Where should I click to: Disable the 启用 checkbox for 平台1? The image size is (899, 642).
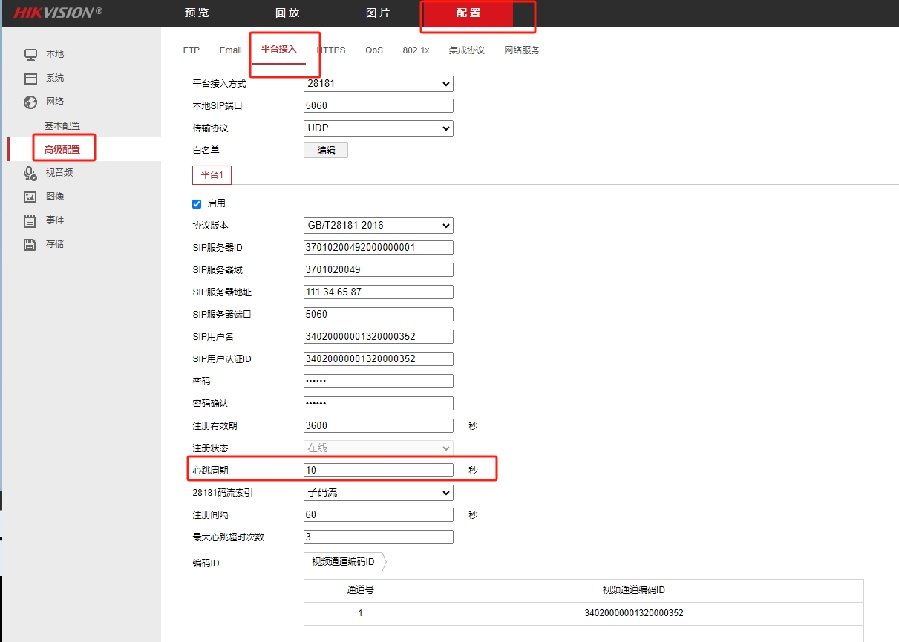pos(196,203)
